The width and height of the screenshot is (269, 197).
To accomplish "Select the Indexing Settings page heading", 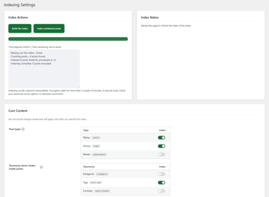I will 20,5.
